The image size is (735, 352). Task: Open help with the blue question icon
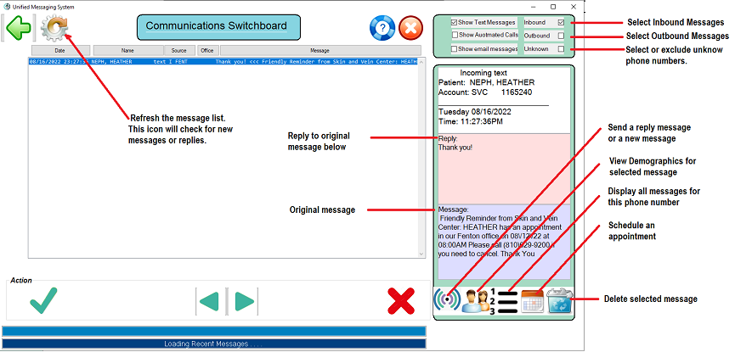coord(382,28)
